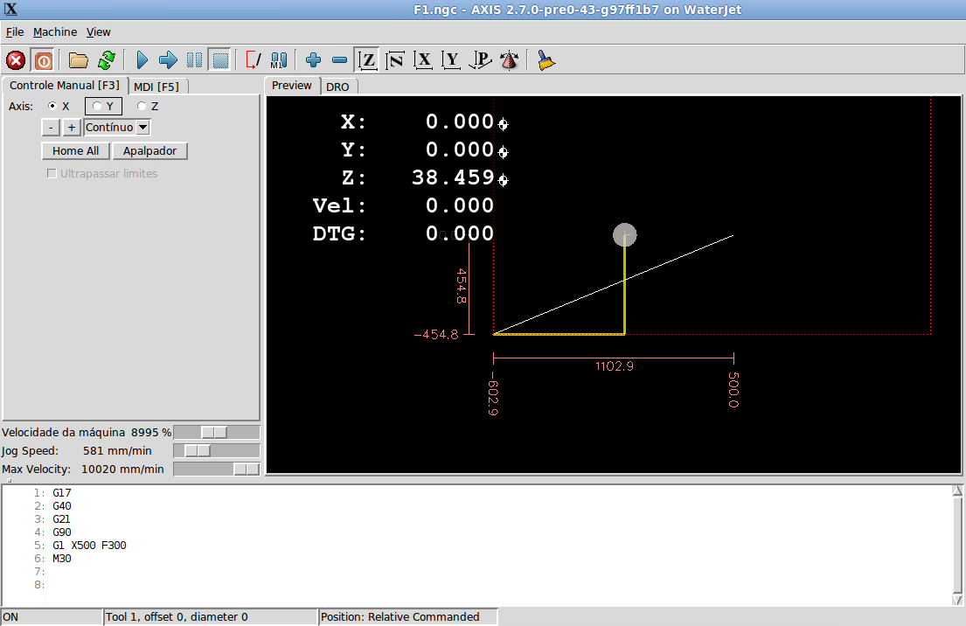Open the File menu
This screenshot has height=626, width=966.
(x=15, y=32)
